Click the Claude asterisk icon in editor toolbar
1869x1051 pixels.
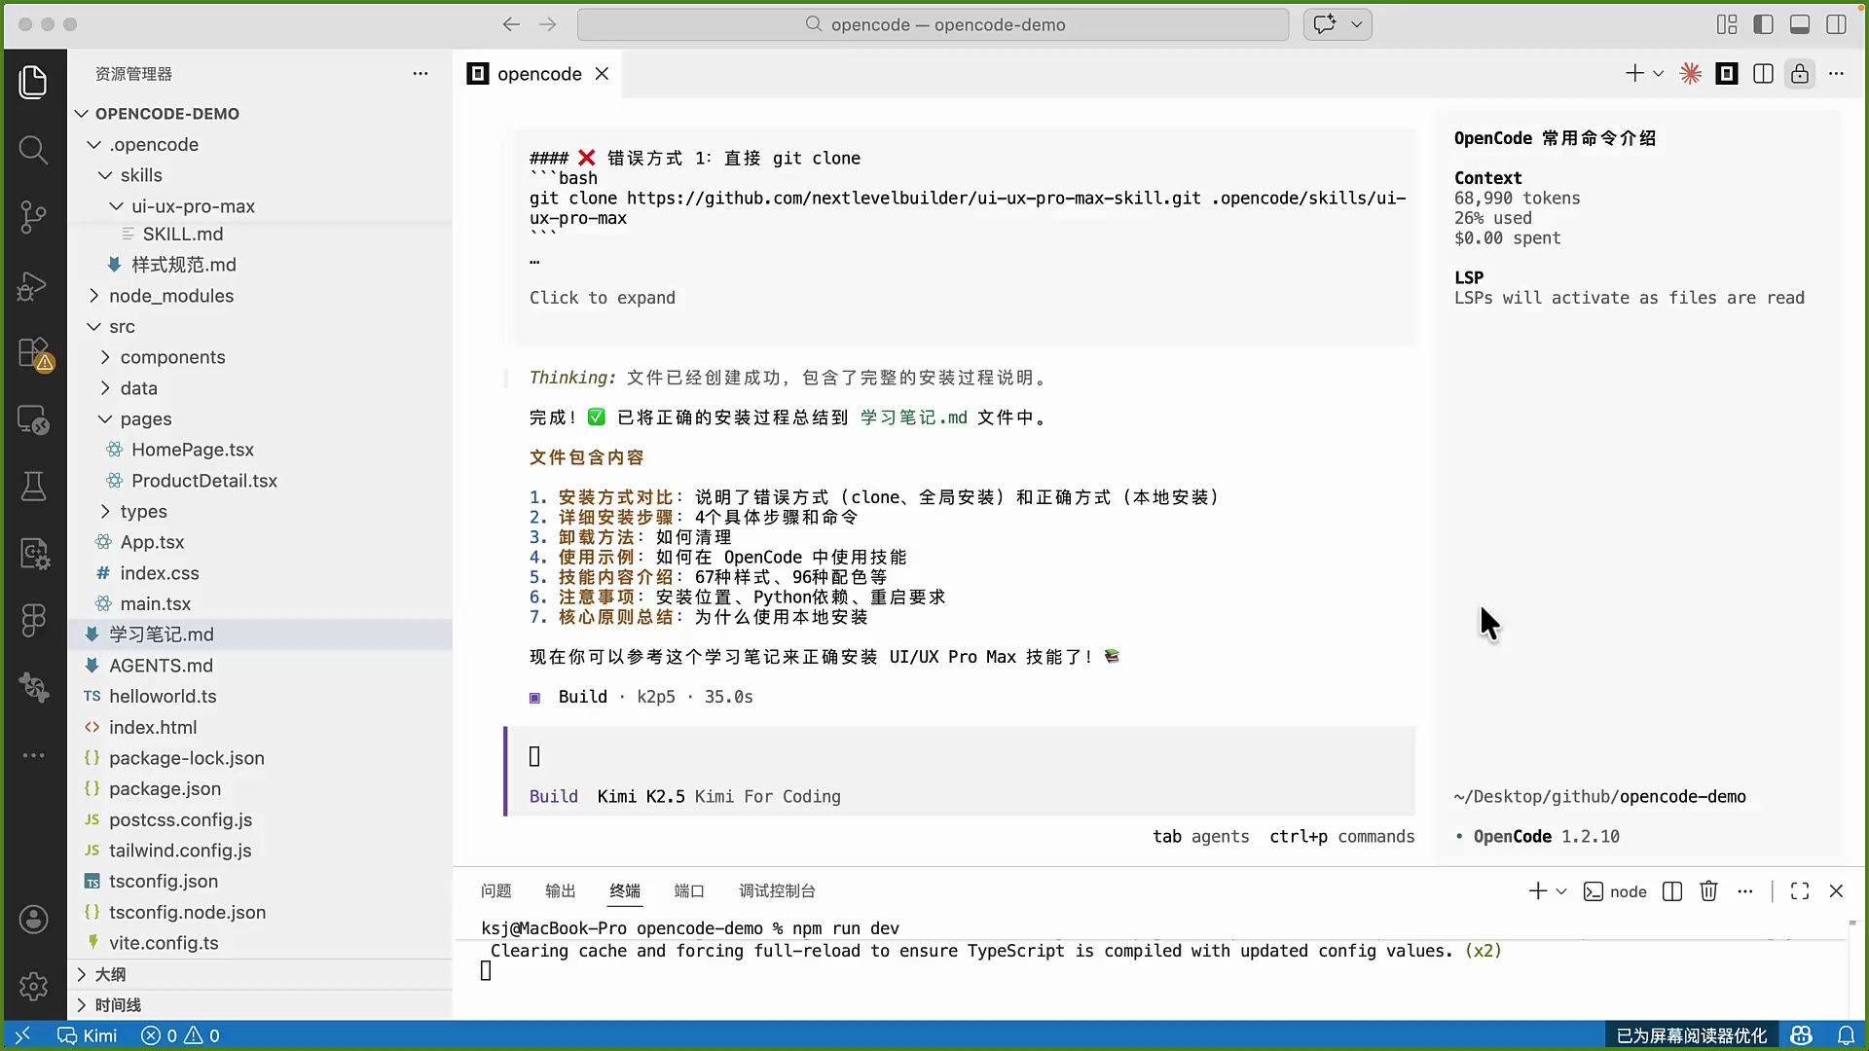(x=1691, y=73)
